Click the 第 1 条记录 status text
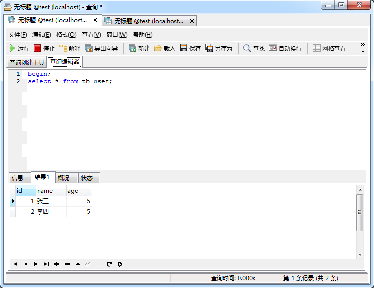The width and height of the screenshot is (374, 288). [x=310, y=278]
